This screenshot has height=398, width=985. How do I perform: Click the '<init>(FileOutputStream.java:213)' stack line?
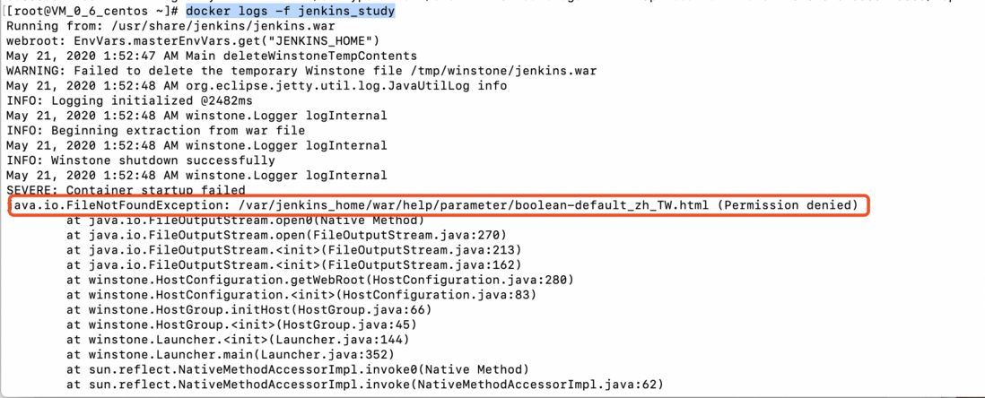pos(293,250)
